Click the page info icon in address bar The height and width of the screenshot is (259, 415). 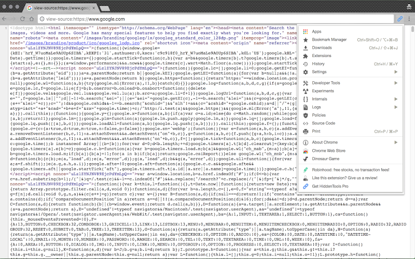[42, 19]
